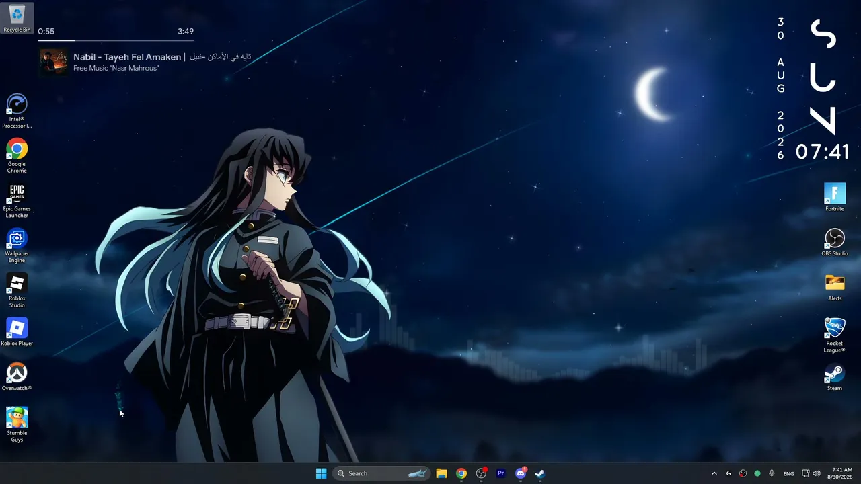Image resolution: width=861 pixels, height=484 pixels.
Task: Click the round red-dot taskbar icon before Premiere
Action: 481,473
